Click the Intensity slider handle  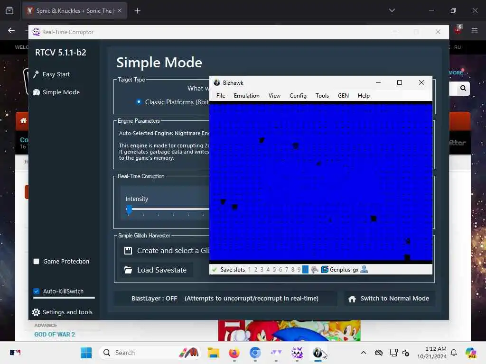pyautogui.click(x=129, y=209)
